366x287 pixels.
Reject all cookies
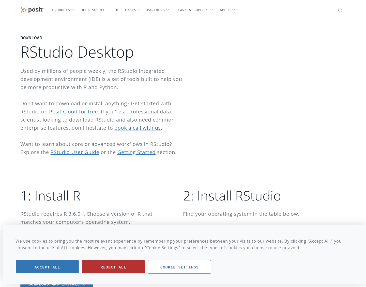click(x=113, y=267)
